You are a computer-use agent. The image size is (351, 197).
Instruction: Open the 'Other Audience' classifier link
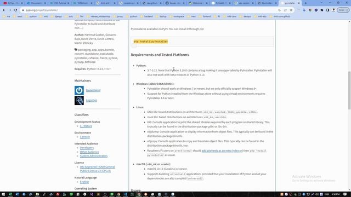click(89, 152)
